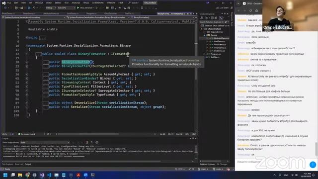Click VS Code icon in taskbar

pyautogui.click(x=49, y=175)
